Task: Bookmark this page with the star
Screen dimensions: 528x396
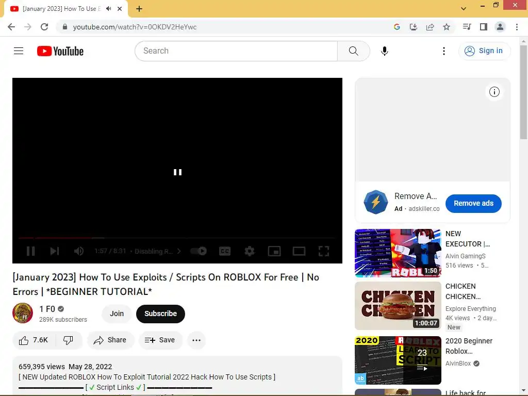Action: [447, 27]
